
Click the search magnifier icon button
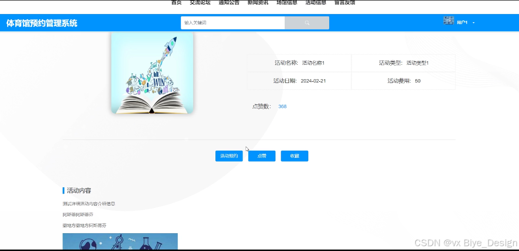pos(307,23)
